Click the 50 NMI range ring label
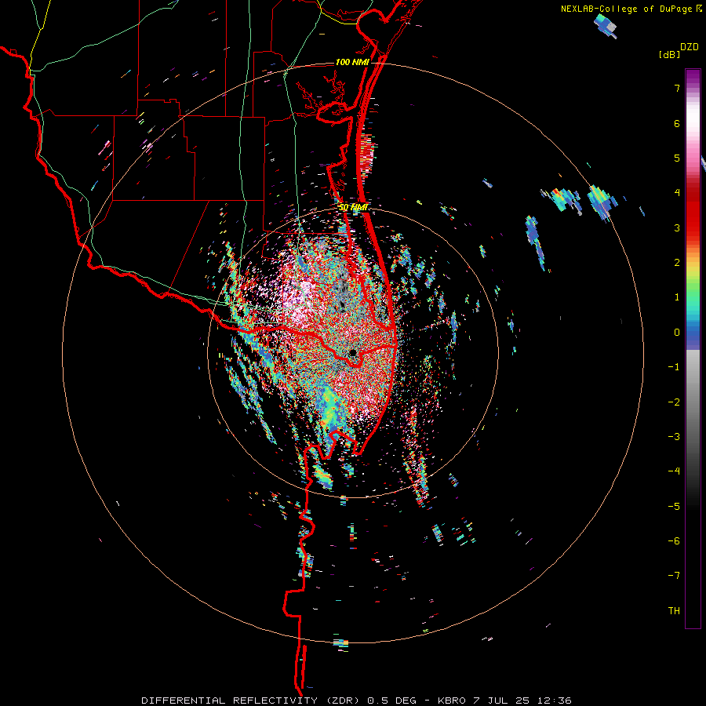 [353, 207]
